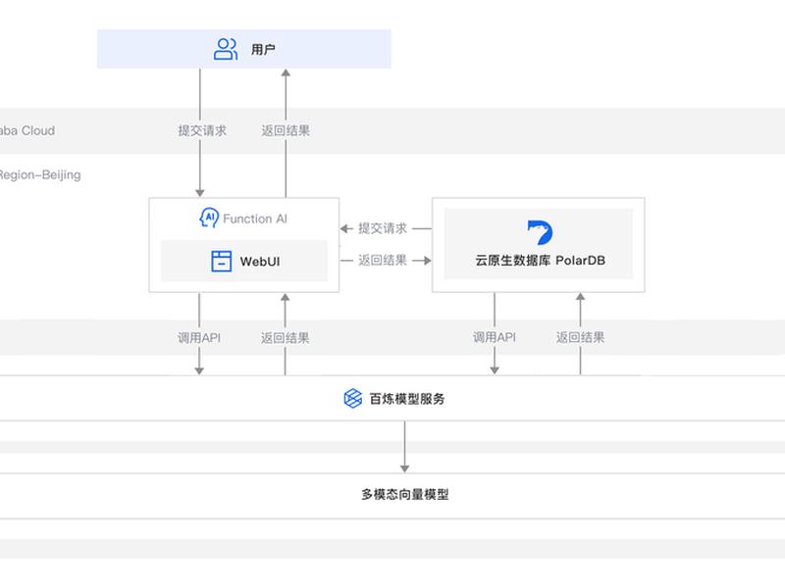
Task: Click the 云原生数据库 PolarDB label
Action: [541, 261]
